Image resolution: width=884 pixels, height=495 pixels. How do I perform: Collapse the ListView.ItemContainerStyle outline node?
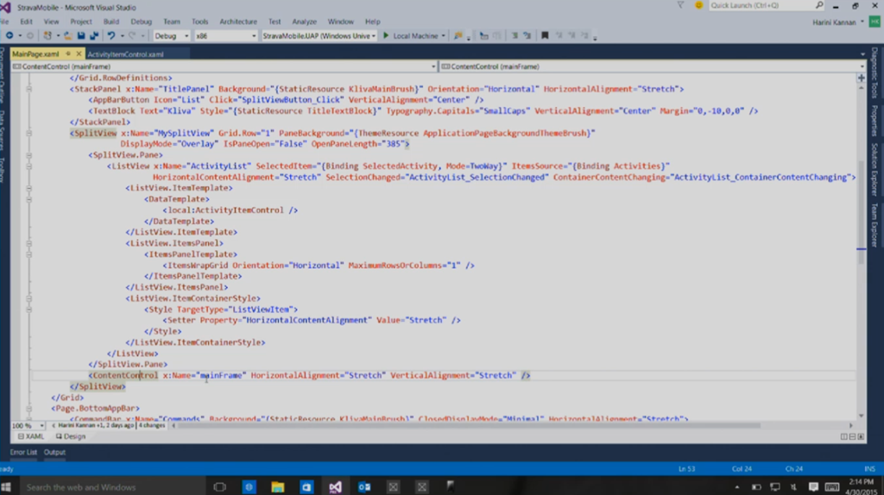click(29, 298)
